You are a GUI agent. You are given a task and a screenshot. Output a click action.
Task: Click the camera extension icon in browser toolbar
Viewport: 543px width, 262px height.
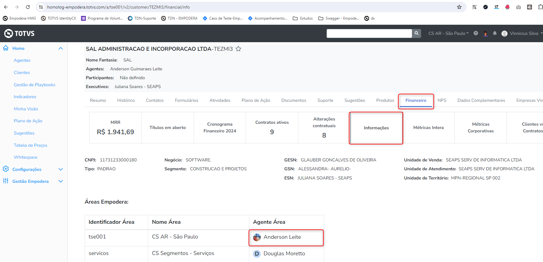[519, 7]
